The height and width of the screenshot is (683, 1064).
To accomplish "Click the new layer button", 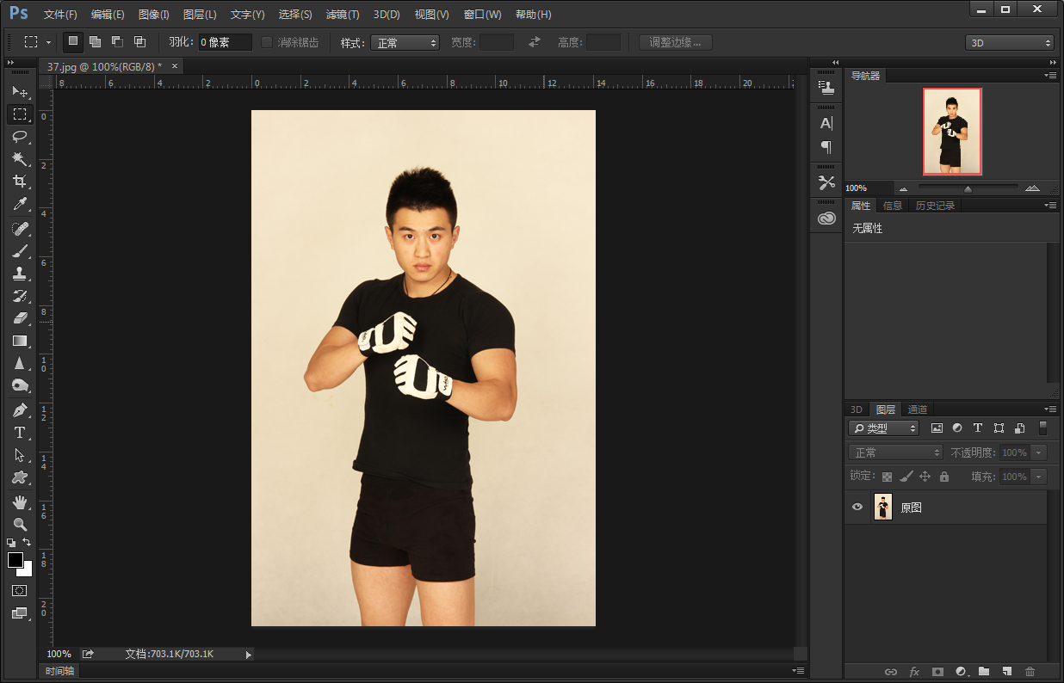I will tap(1007, 672).
